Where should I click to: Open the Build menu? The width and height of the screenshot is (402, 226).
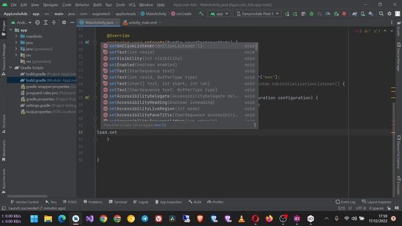97,5
